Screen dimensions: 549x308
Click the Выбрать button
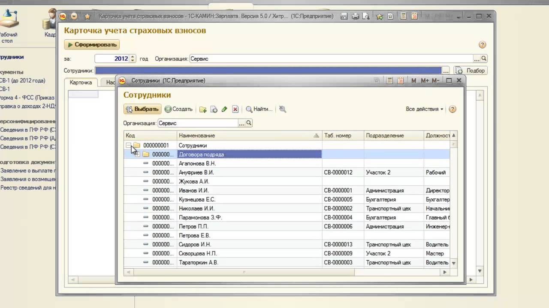(x=142, y=109)
